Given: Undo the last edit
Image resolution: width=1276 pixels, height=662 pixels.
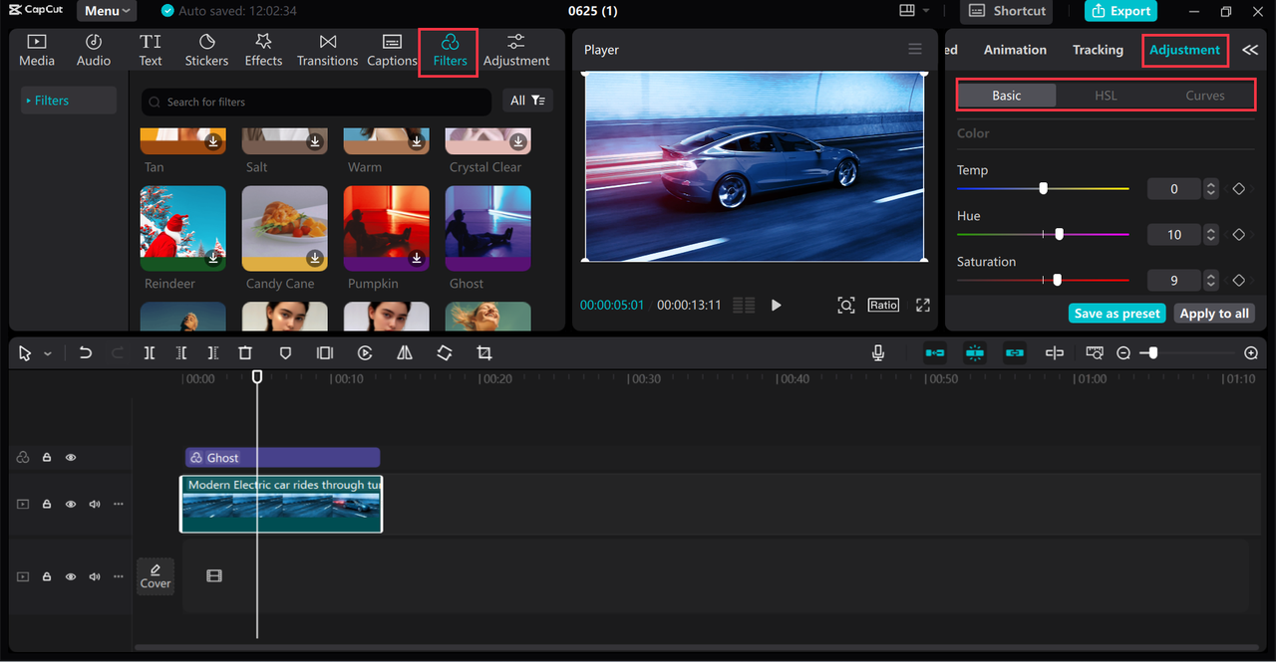Looking at the screenshot, I should pyautogui.click(x=85, y=352).
